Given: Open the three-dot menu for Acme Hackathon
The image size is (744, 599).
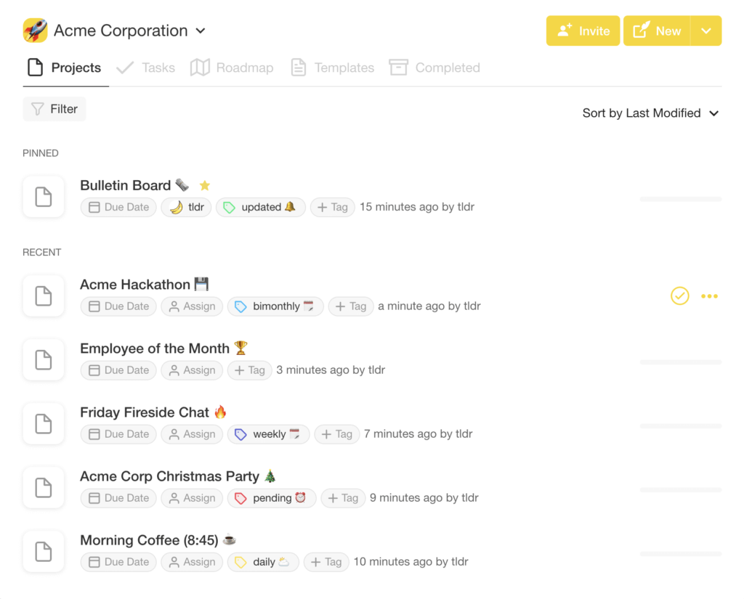Looking at the screenshot, I should pyautogui.click(x=709, y=296).
